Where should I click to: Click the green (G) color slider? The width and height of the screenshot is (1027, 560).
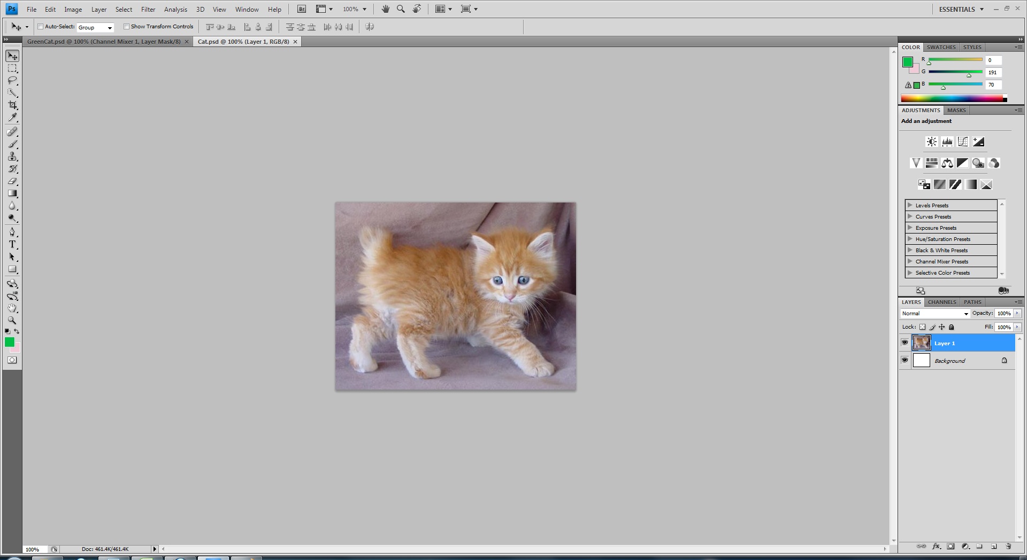coord(955,71)
